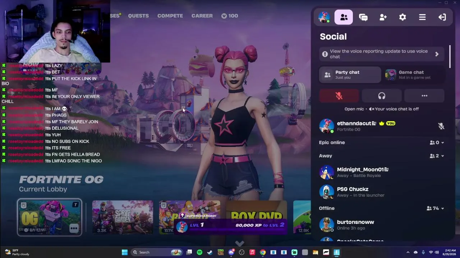460x258 pixels.
Task: Open the Windows Start menu
Action: 125,252
